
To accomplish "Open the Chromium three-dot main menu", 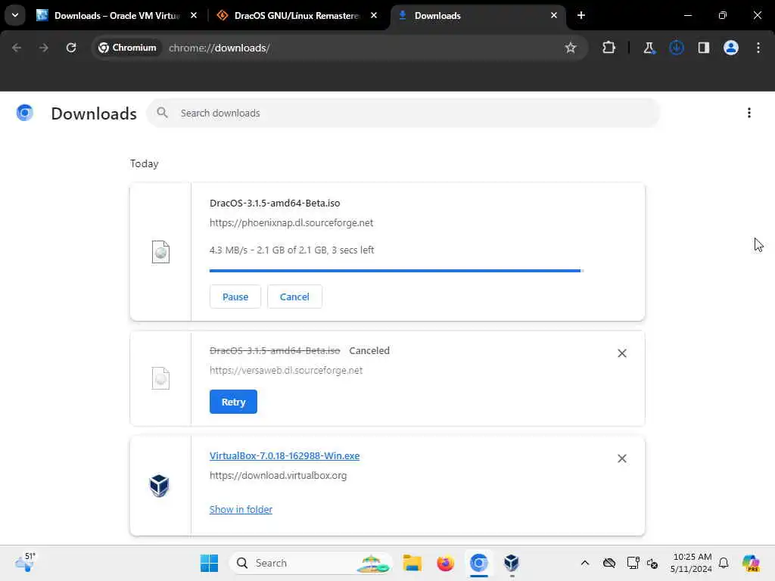I will click(758, 48).
